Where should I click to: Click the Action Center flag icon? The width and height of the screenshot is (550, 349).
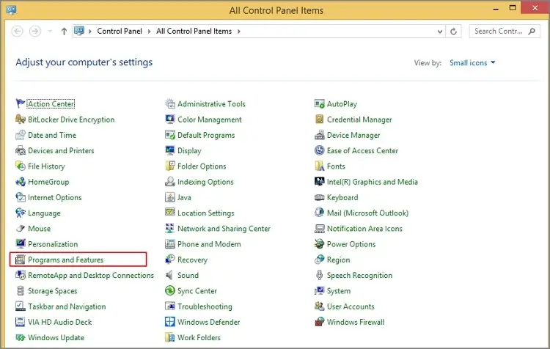(21, 104)
